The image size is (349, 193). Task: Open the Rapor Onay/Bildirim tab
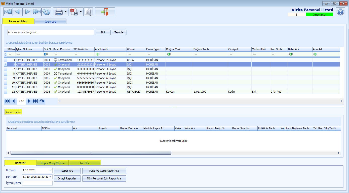click(53, 163)
